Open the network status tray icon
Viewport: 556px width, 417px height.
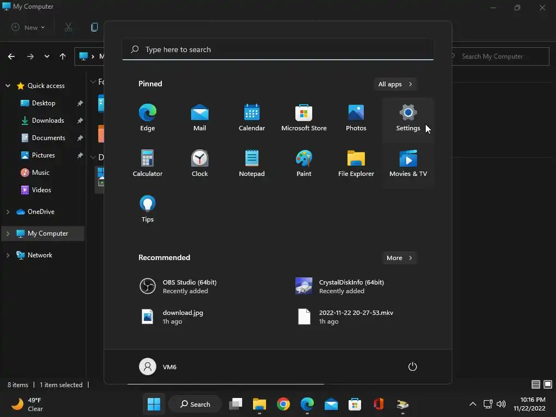[x=488, y=404]
